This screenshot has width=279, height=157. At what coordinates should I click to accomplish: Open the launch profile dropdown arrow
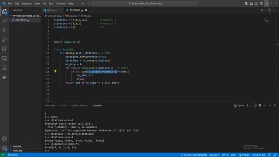coord(251,106)
